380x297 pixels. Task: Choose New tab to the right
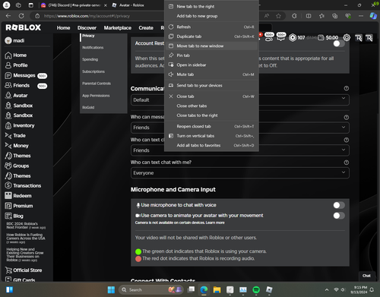211,7
